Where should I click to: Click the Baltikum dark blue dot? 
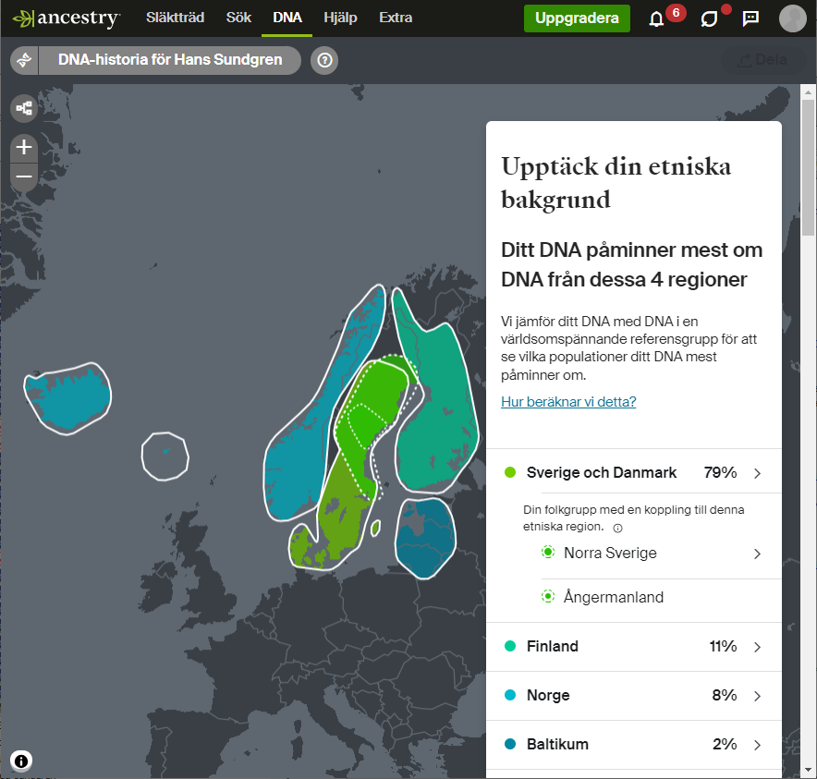pos(510,744)
